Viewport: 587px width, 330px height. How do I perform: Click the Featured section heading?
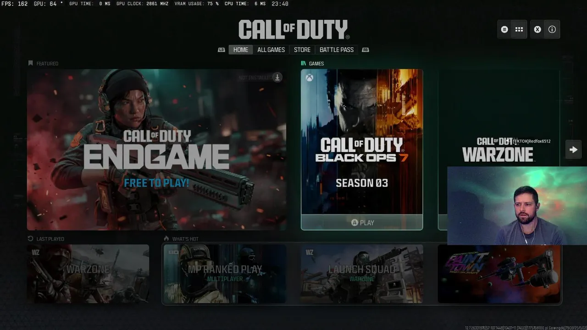[43, 64]
